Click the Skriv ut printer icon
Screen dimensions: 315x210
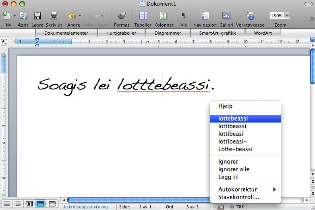[54, 16]
